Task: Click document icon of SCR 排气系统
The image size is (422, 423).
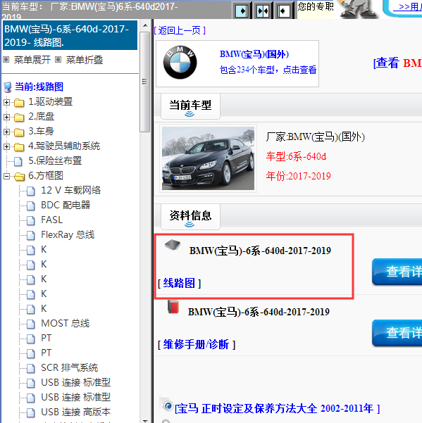Action: pos(31,368)
